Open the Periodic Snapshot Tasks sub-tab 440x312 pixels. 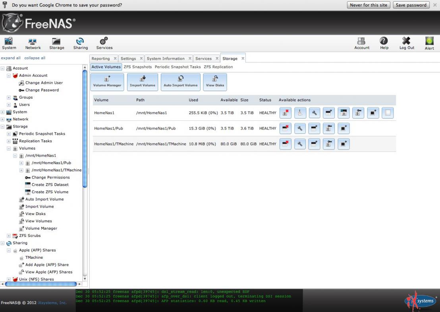pos(178,67)
